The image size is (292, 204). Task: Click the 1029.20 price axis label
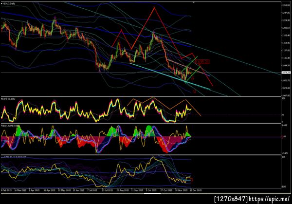286,88
